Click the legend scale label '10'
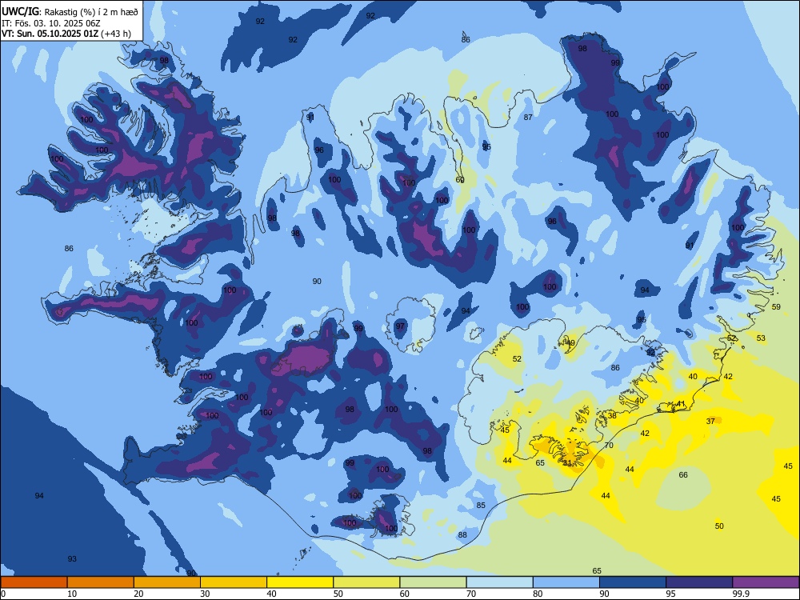The image size is (800, 600). [x=72, y=594]
